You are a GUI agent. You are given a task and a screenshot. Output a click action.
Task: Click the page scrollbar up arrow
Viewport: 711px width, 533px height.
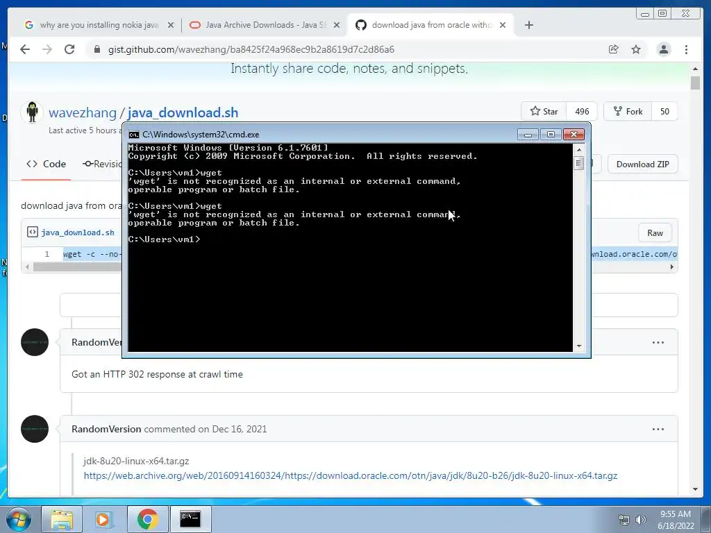pyautogui.click(x=695, y=69)
